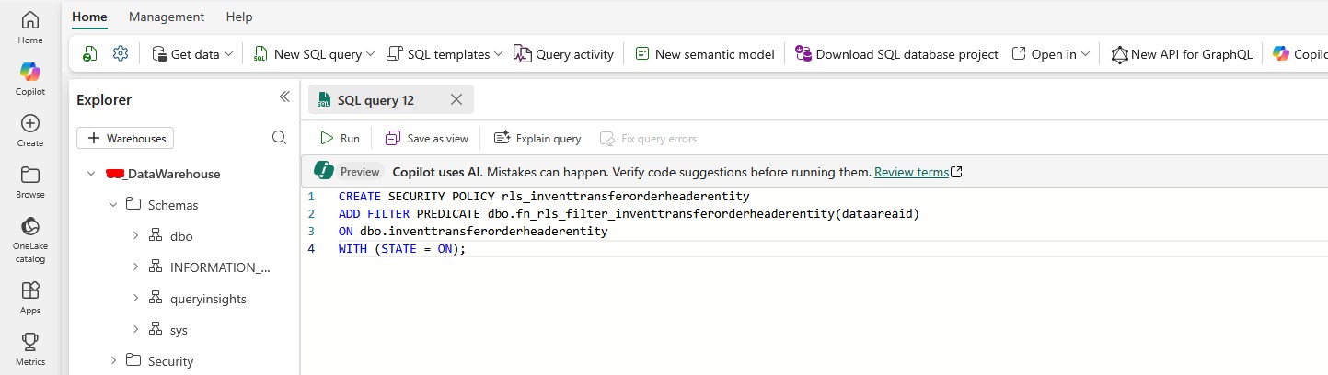Follow the Review terms link
This screenshot has width=1328, height=375.
[x=911, y=172]
